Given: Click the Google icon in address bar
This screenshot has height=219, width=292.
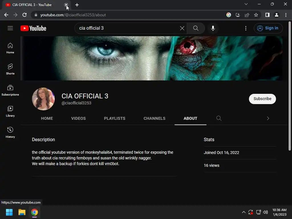Looking at the screenshot, I should pyautogui.click(x=229, y=15).
